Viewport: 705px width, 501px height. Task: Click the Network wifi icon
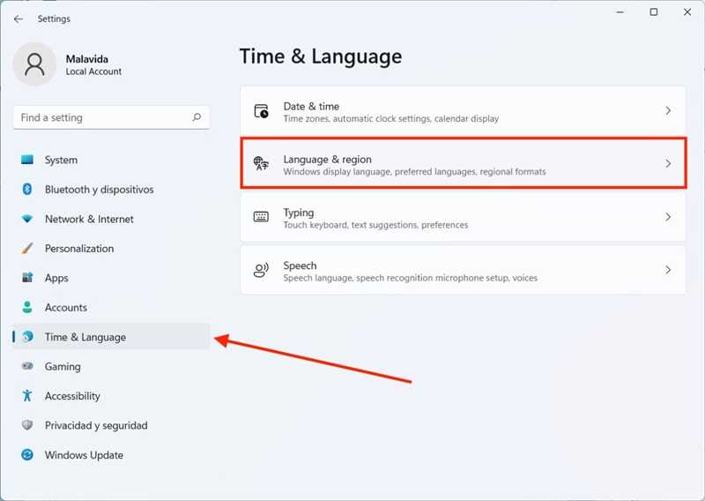[x=27, y=219]
